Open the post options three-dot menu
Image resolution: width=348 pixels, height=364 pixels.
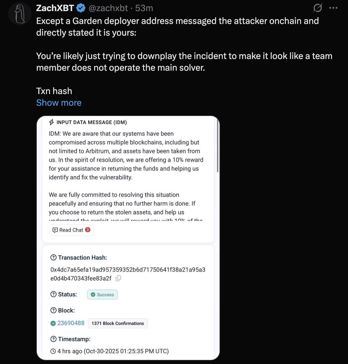(x=333, y=8)
